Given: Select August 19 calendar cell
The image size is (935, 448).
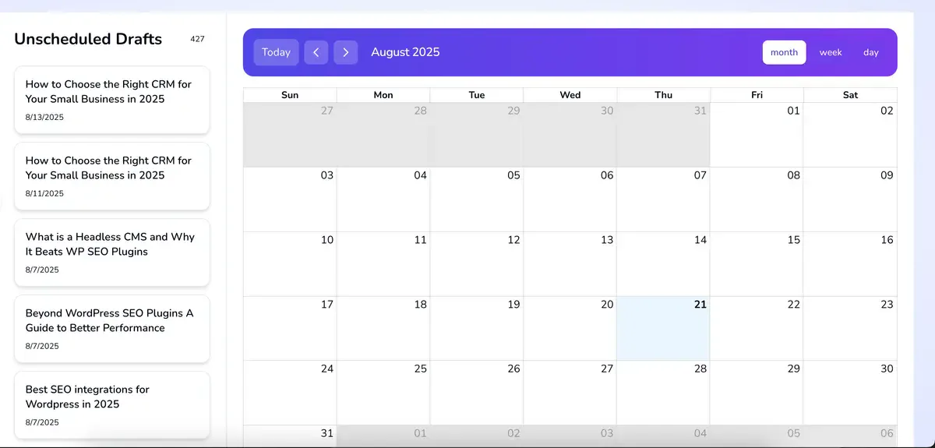Looking at the screenshot, I should [x=477, y=329].
